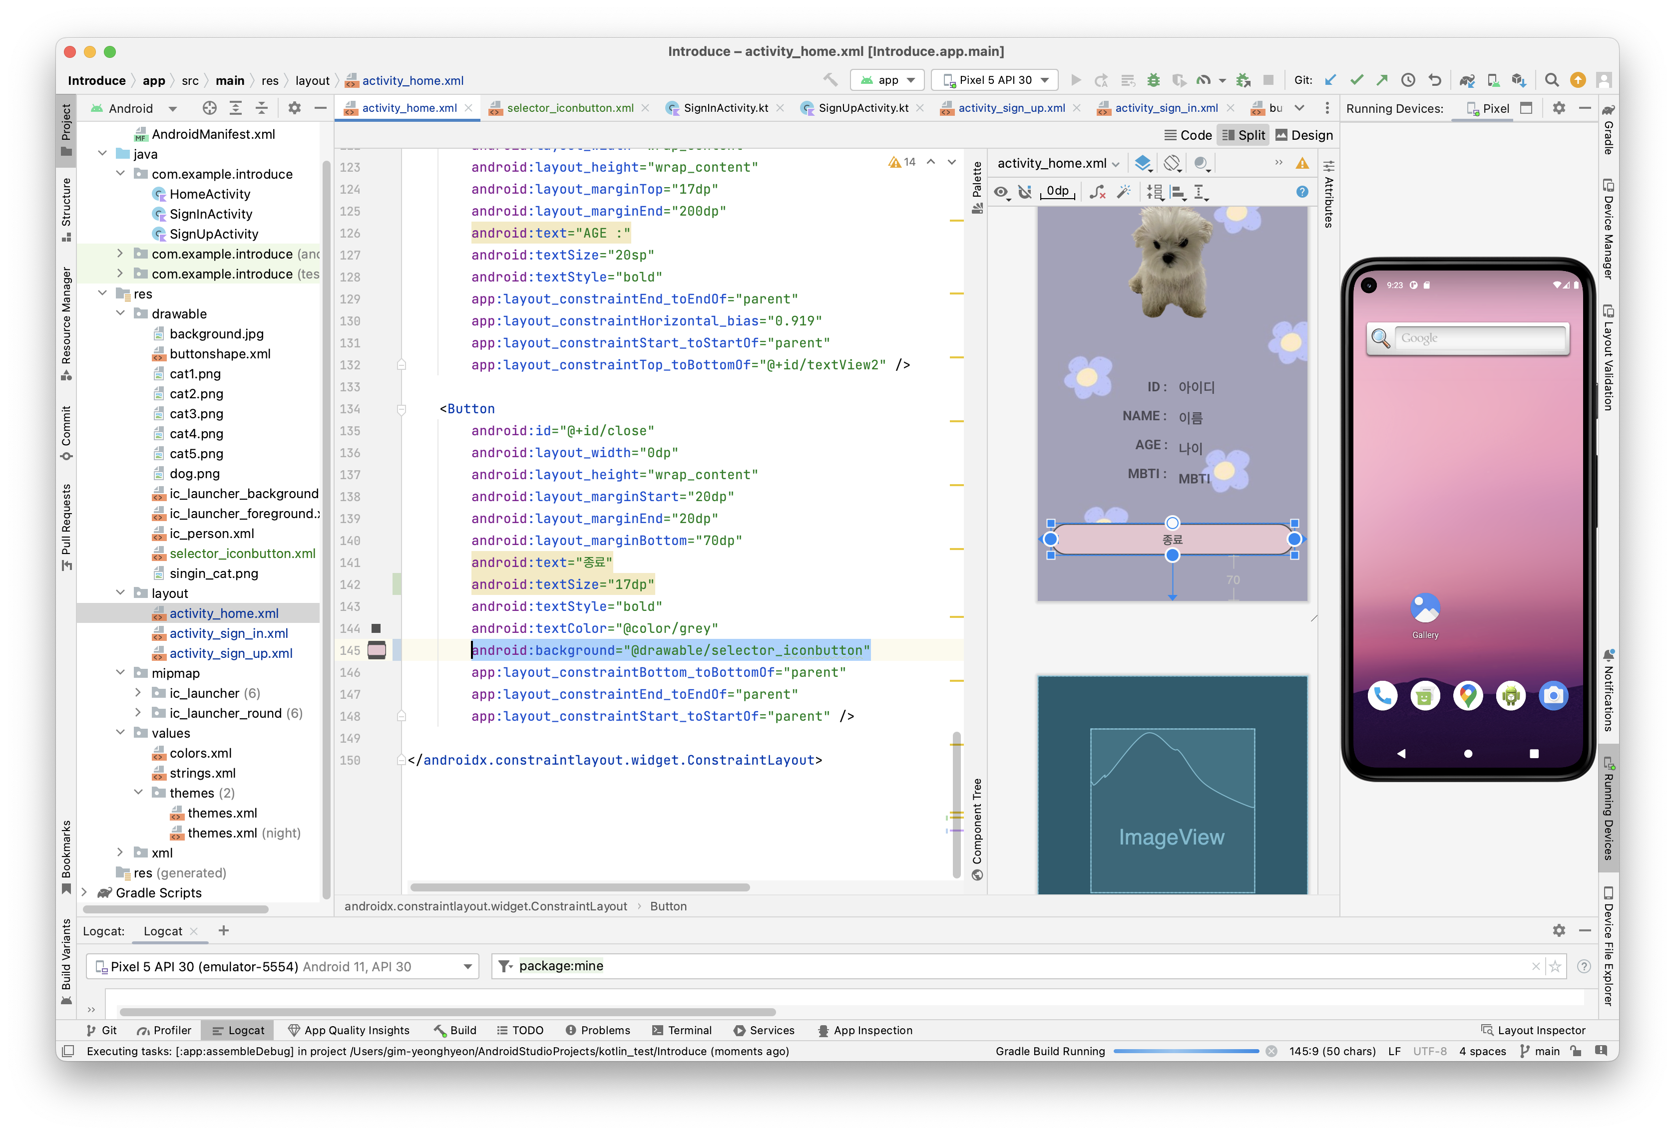Image resolution: width=1675 pixels, height=1135 pixels.
Task: Toggle the Design view tab
Action: (x=1311, y=137)
